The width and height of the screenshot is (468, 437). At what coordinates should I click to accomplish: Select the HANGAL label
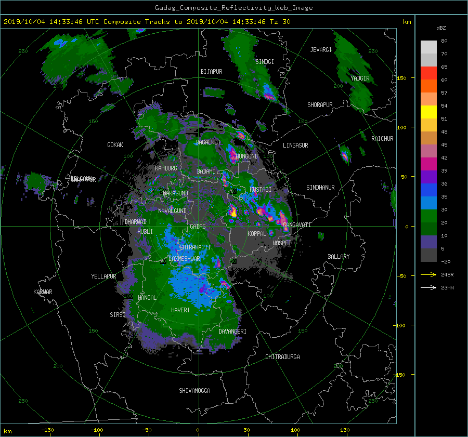(147, 298)
